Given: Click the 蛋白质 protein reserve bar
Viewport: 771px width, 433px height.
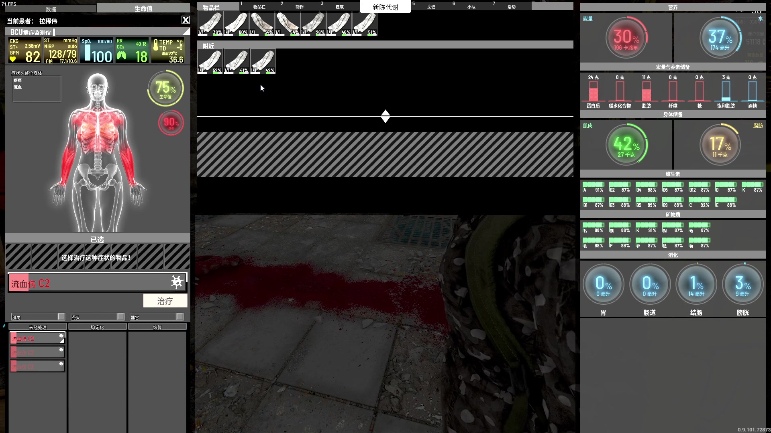Looking at the screenshot, I should pos(593,91).
